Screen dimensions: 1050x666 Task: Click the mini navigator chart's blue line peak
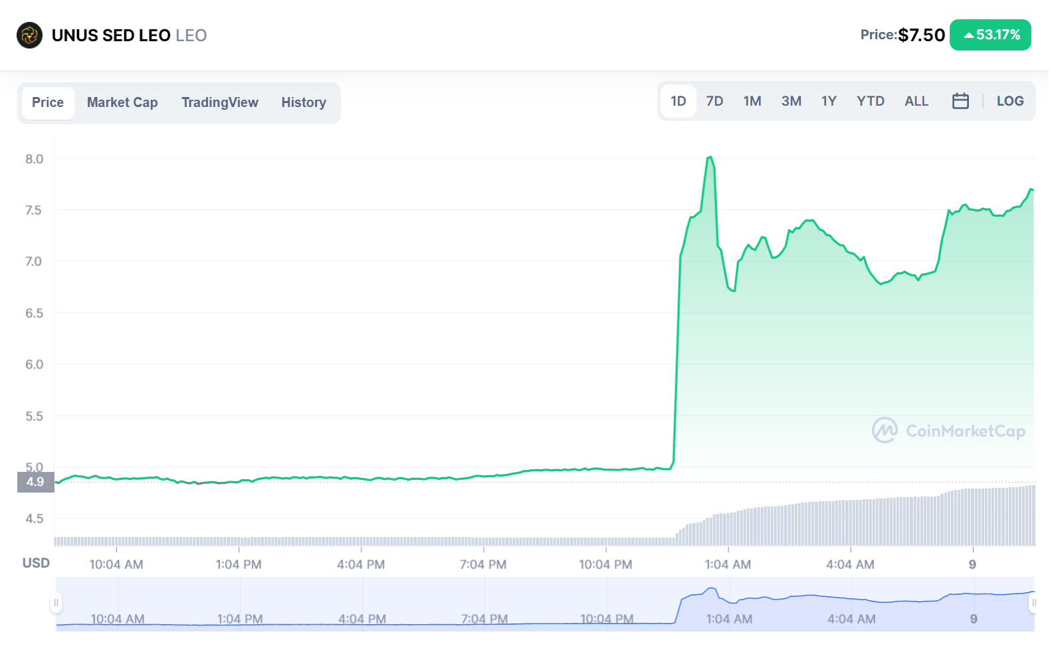tap(712, 588)
